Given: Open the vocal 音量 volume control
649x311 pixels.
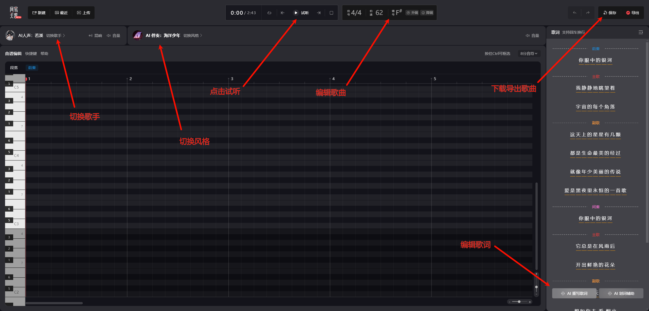Looking at the screenshot, I should tap(114, 35).
